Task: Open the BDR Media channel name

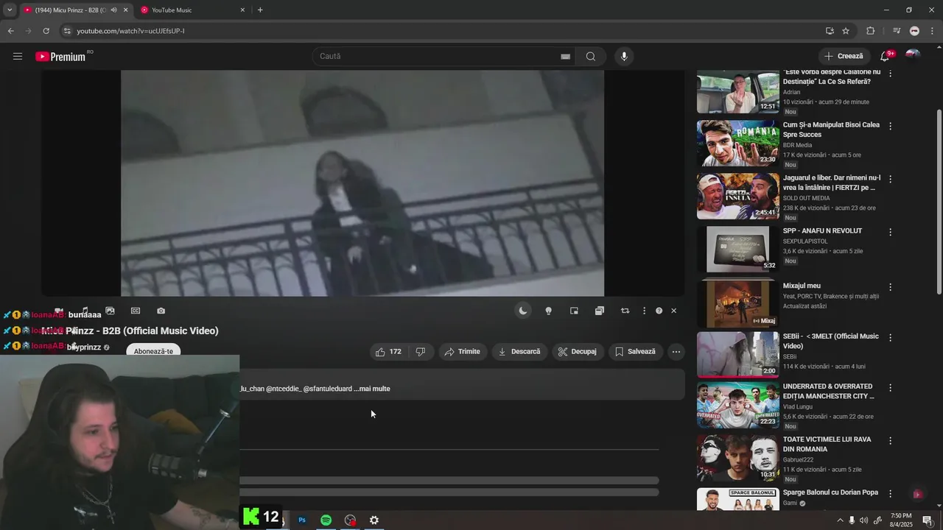Action: tap(797, 145)
